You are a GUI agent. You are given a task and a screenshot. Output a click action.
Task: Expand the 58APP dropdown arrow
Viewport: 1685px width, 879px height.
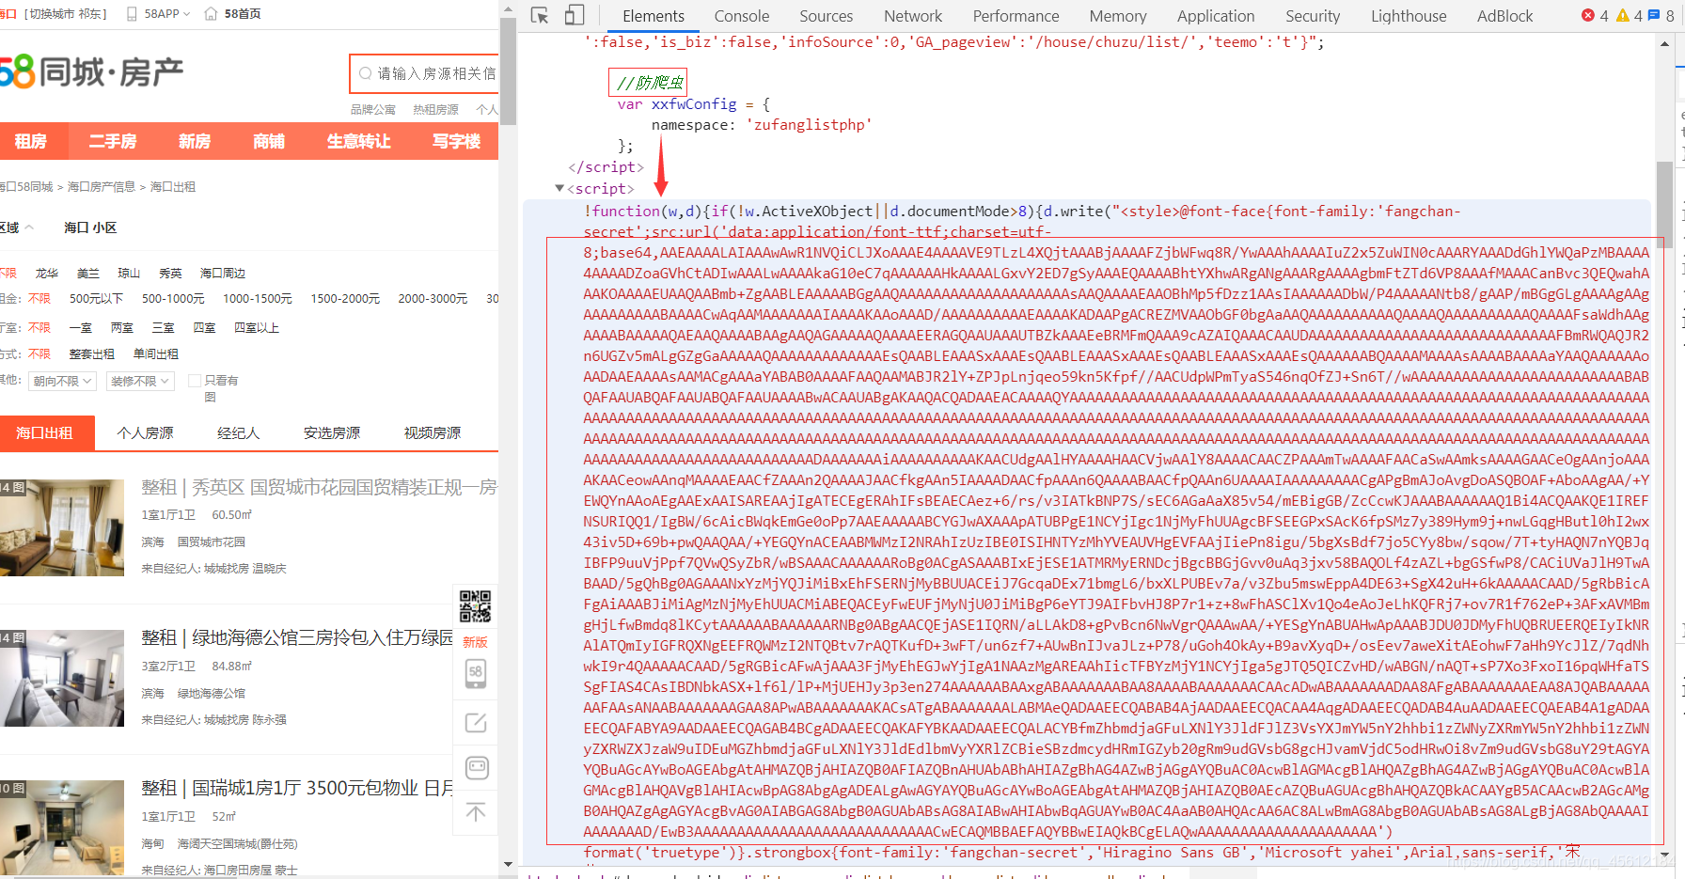pos(186,14)
